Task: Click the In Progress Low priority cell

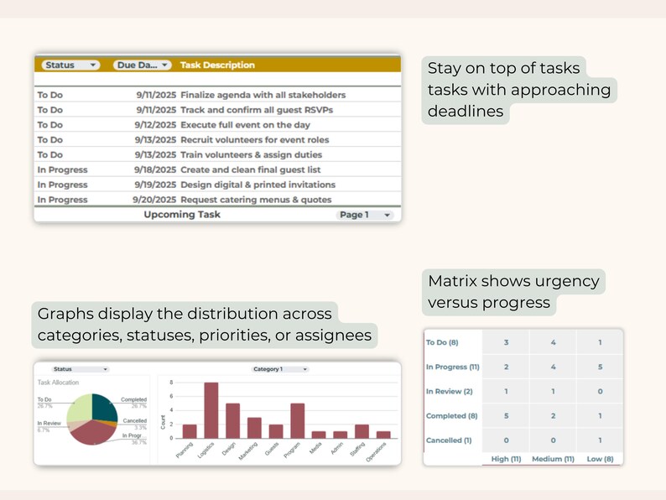Action: point(601,367)
